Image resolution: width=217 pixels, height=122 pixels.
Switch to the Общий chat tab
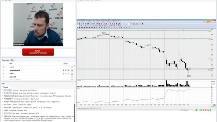[5, 87]
